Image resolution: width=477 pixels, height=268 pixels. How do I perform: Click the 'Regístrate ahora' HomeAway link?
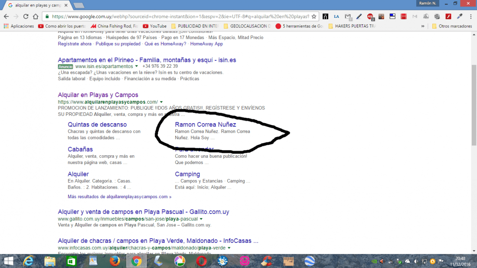tap(75, 44)
